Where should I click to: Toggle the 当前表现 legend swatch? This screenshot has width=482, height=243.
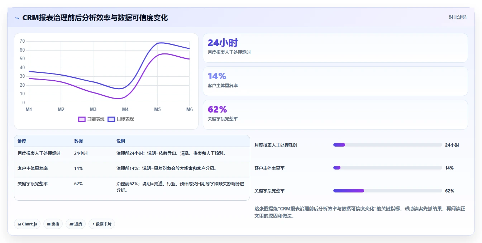[x=82, y=119]
